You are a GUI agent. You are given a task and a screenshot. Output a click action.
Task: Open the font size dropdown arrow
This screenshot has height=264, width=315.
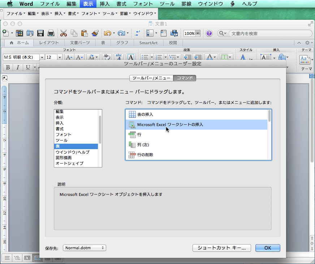click(x=60, y=58)
